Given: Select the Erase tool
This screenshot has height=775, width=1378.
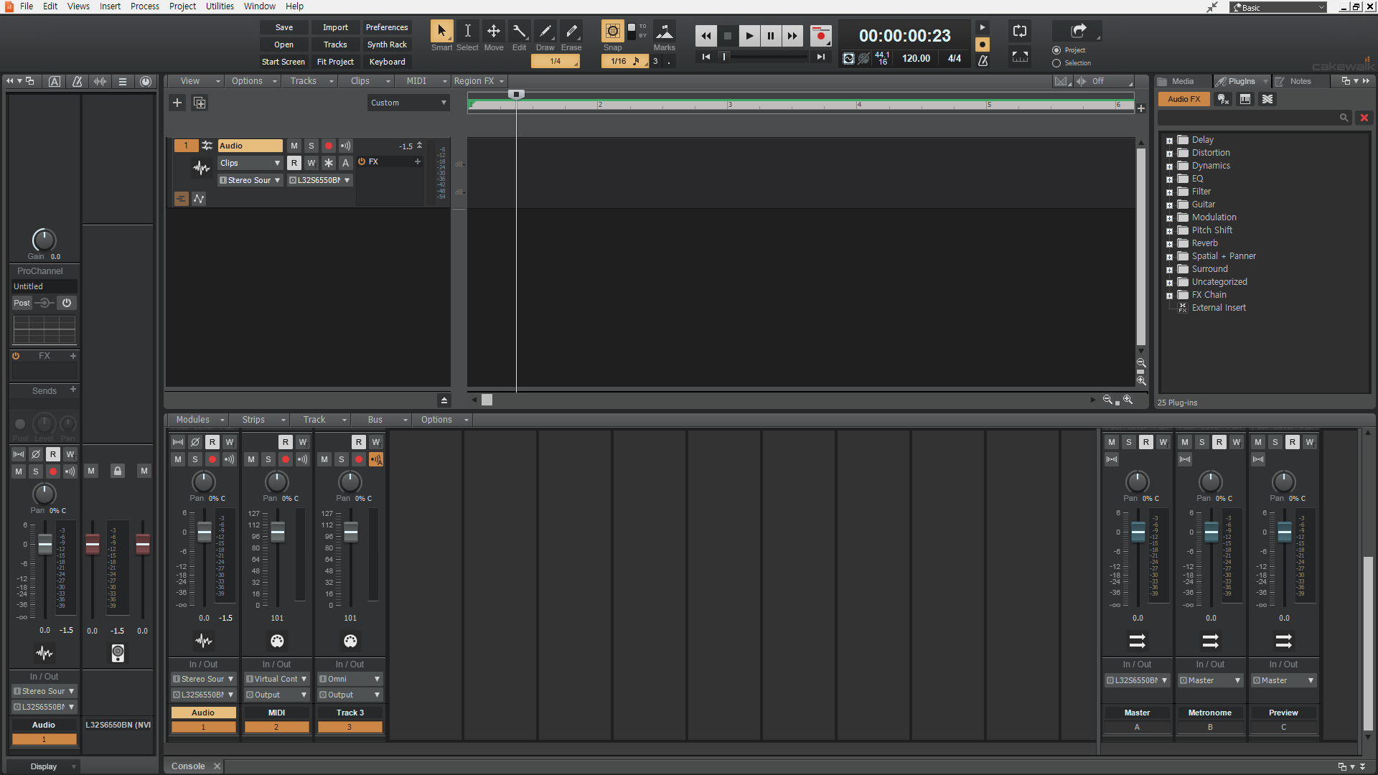Looking at the screenshot, I should pos(571,32).
